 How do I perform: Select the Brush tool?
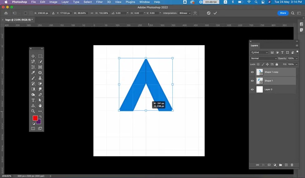[x=33, y=78]
